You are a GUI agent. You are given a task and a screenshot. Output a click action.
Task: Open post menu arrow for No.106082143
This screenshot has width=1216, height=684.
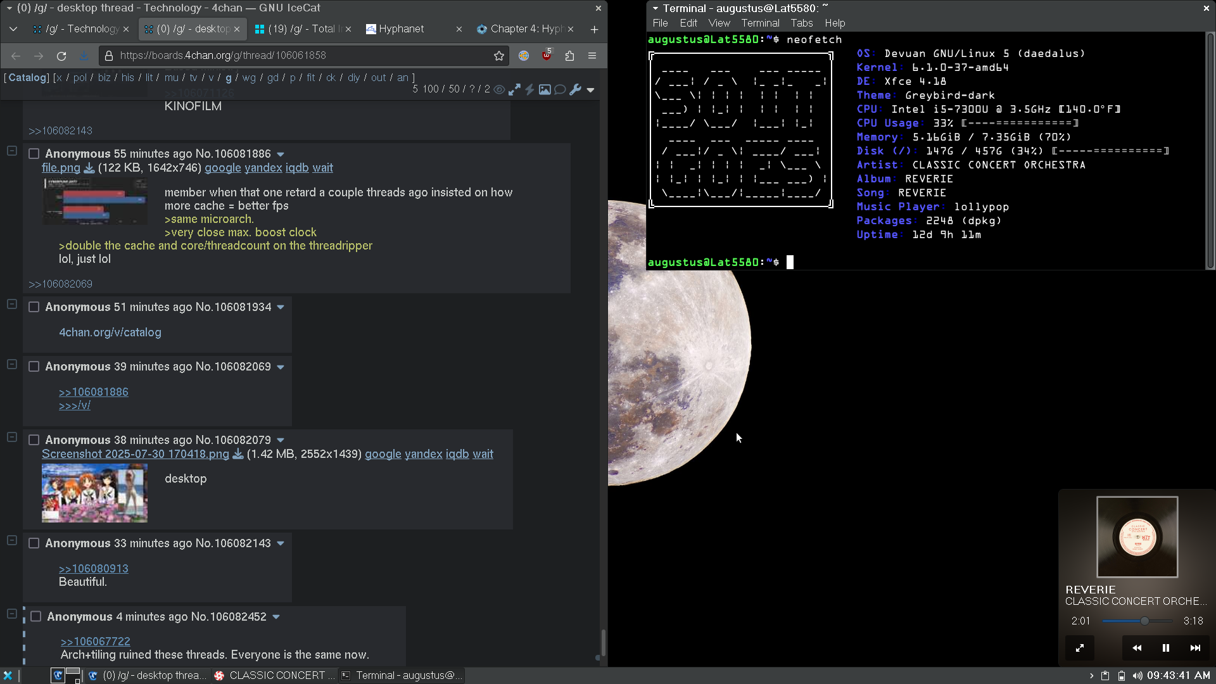tap(281, 544)
